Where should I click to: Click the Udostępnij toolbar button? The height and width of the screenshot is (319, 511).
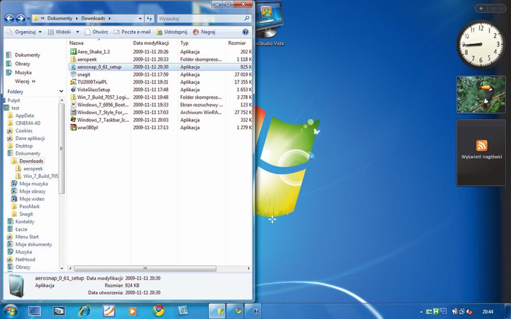pos(172,32)
